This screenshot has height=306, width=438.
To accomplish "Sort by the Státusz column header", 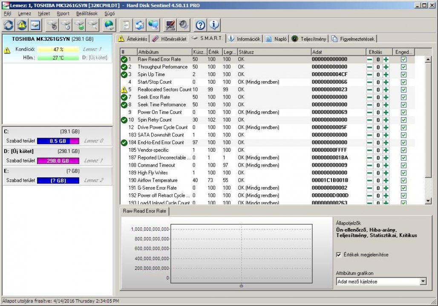I will [274, 52].
